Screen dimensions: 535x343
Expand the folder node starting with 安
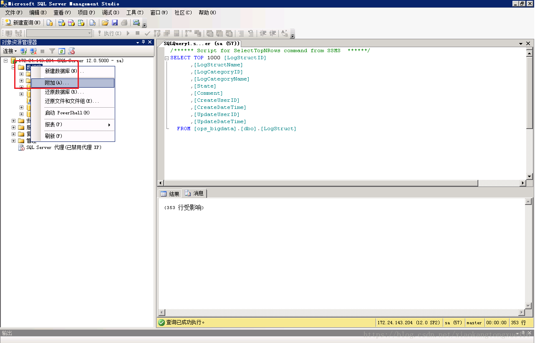[x=13, y=121]
